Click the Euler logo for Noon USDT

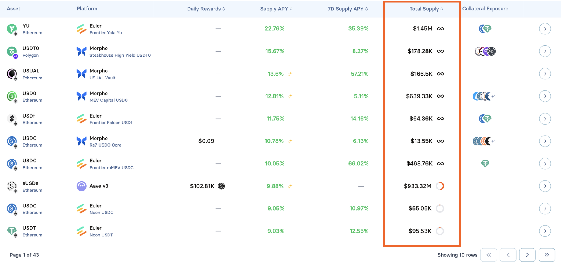[x=82, y=231]
